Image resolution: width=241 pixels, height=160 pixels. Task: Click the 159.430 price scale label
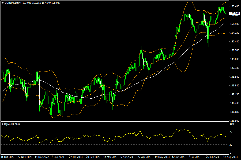tap(235, 6)
